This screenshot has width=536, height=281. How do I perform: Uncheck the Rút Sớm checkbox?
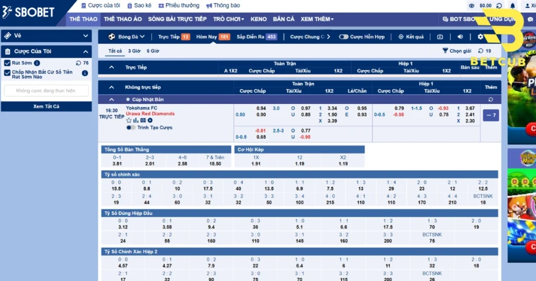7,63
